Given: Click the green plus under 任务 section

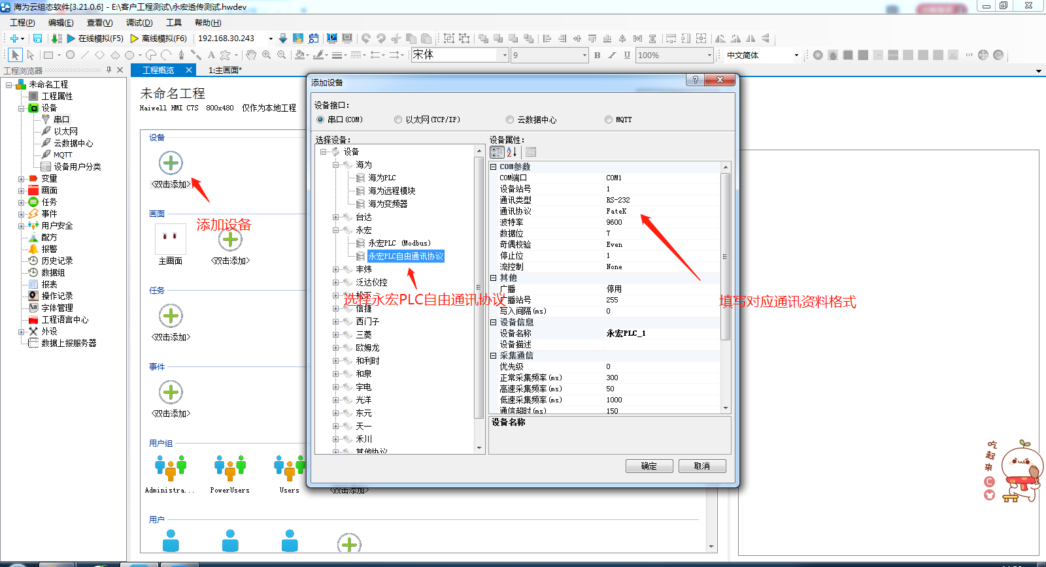Looking at the screenshot, I should [x=171, y=316].
